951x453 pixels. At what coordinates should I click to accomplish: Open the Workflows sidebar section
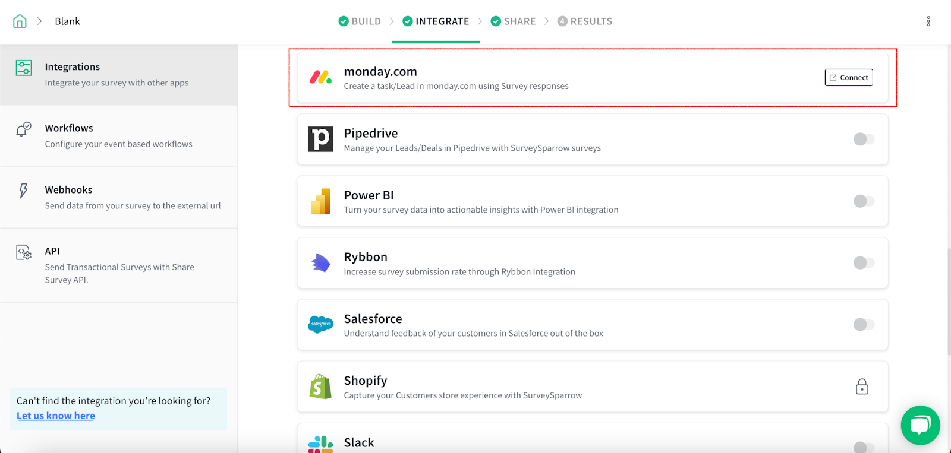(x=119, y=136)
